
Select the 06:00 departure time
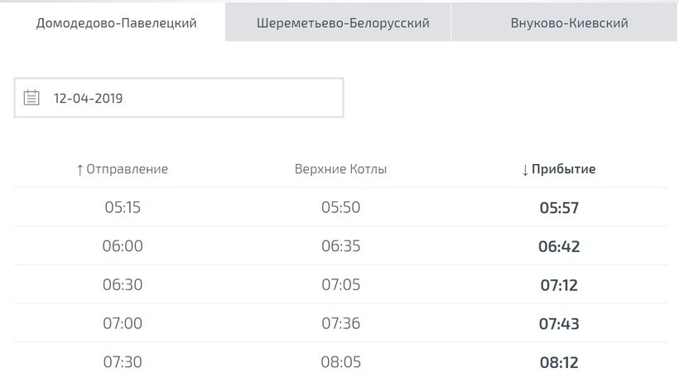pyautogui.click(x=123, y=246)
